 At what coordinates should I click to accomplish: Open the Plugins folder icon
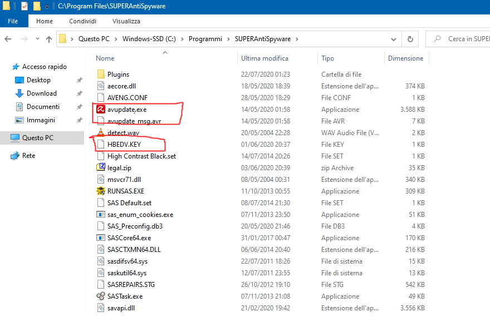tap(101, 75)
